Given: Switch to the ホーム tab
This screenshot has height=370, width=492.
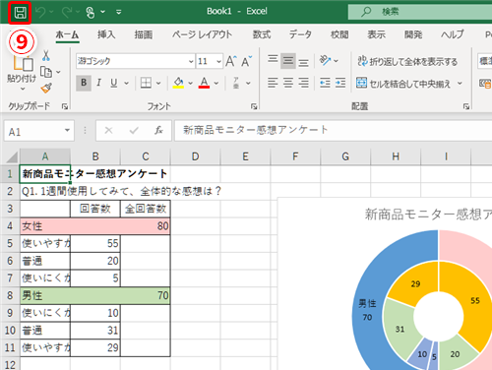Looking at the screenshot, I should pos(67,34).
